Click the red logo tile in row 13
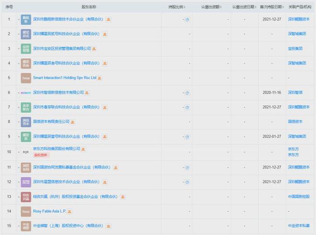The image size is (316, 235). click(26, 197)
